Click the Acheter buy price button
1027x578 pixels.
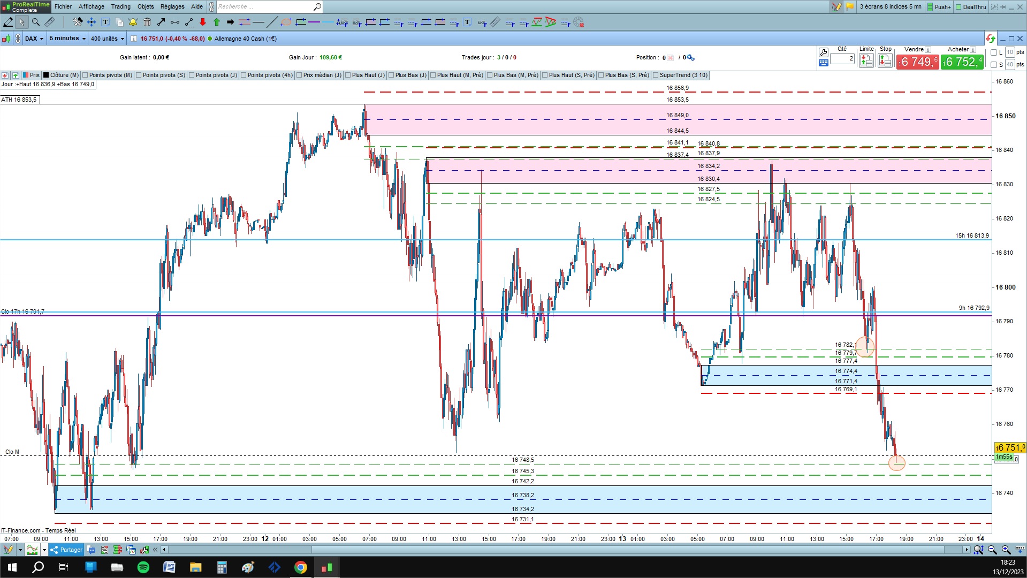pos(962,62)
